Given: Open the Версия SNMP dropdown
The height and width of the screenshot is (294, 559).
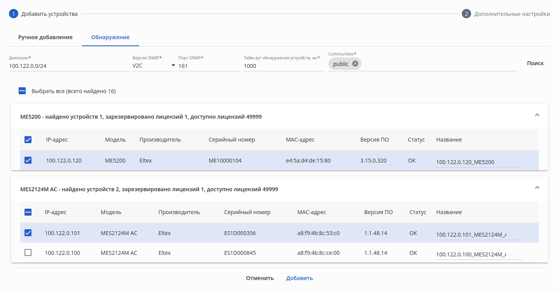Looking at the screenshot, I should point(154,66).
